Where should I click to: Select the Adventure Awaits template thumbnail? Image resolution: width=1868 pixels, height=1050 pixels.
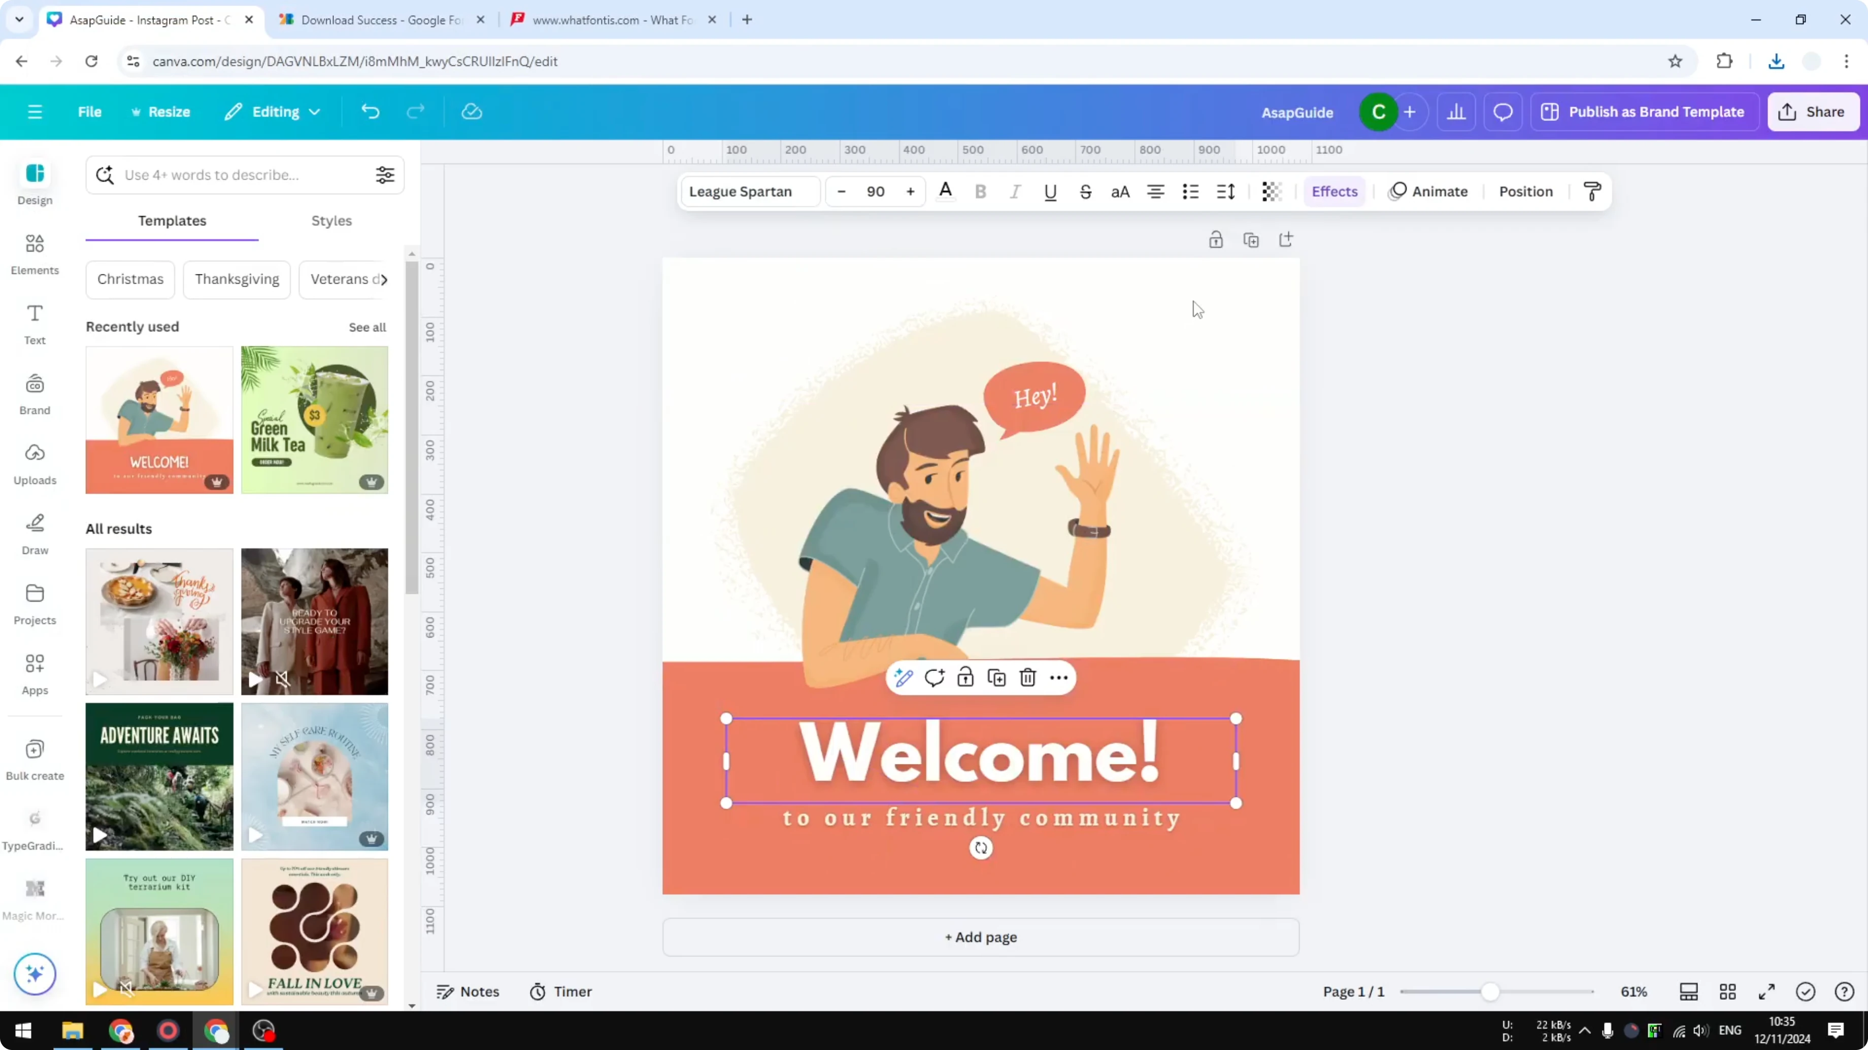[159, 776]
